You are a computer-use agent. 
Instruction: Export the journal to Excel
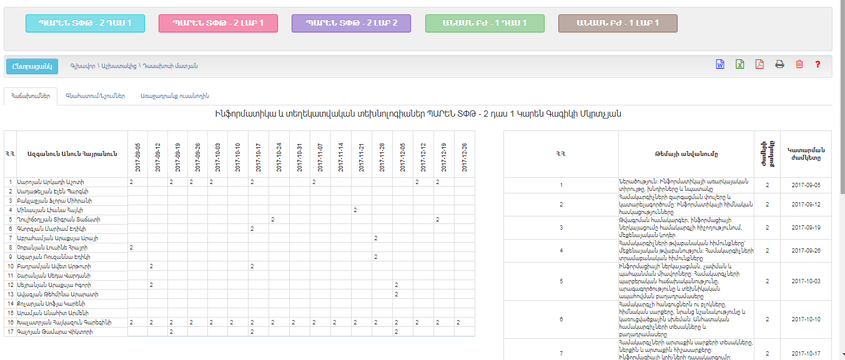(x=739, y=64)
